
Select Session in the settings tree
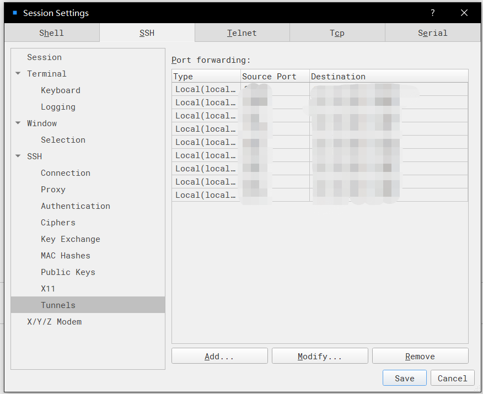click(44, 57)
